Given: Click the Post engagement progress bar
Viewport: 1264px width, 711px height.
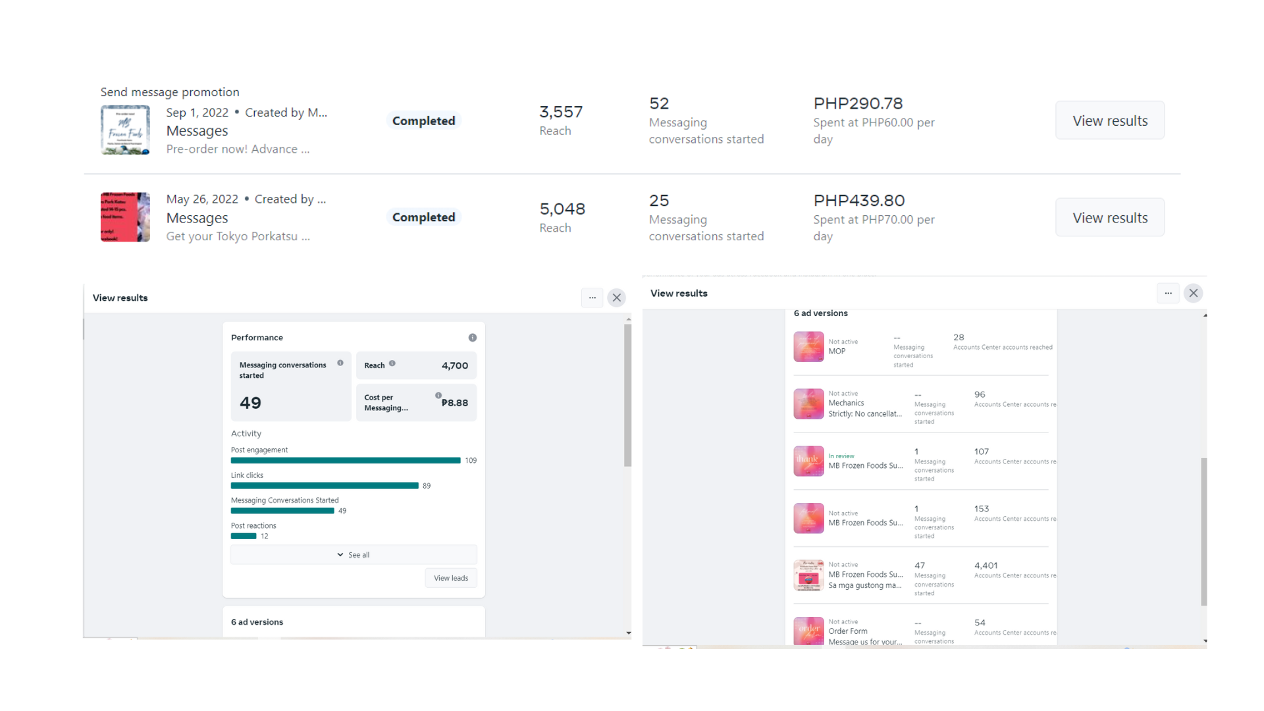Looking at the screenshot, I should (x=346, y=461).
